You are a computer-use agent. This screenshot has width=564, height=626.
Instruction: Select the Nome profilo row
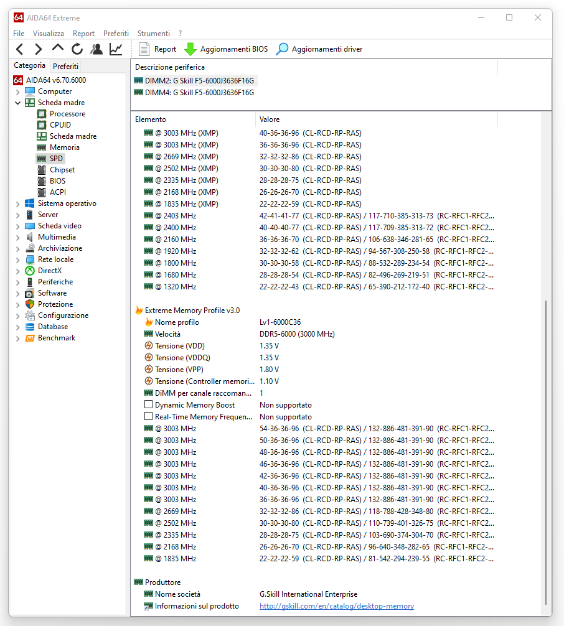(x=316, y=322)
